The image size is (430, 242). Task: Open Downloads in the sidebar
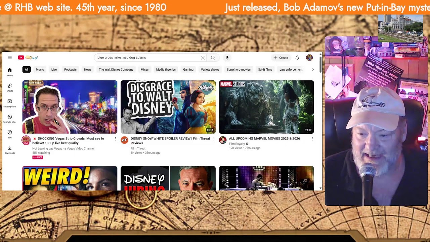10,150
